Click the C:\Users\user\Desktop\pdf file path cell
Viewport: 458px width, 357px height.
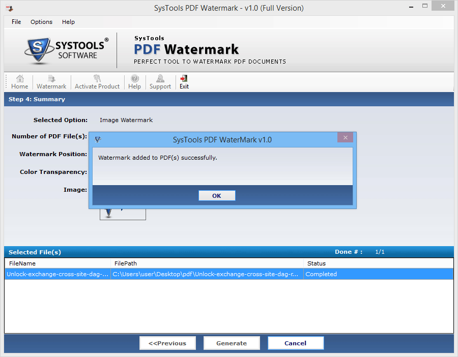[x=207, y=274]
